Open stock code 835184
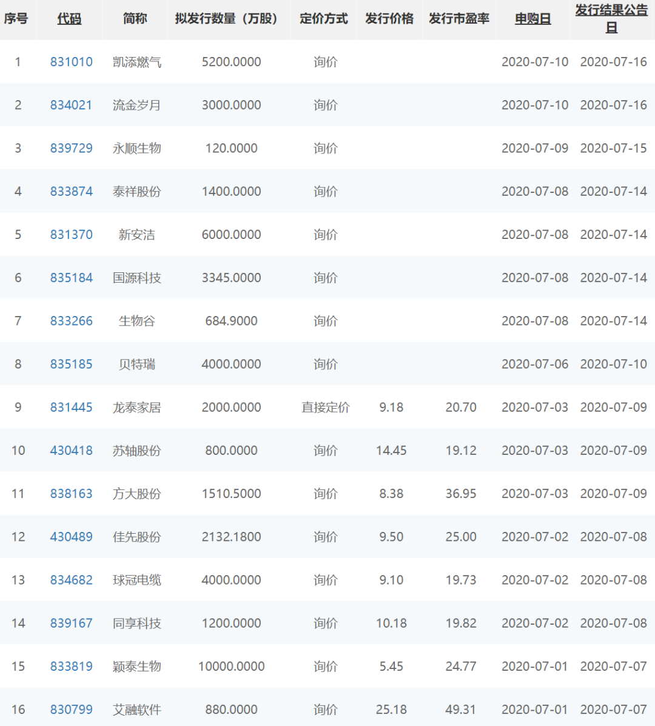Screen dimensions: 655x726 click(72, 278)
